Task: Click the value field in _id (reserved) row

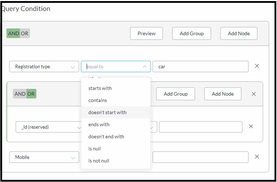Action: [200, 127]
